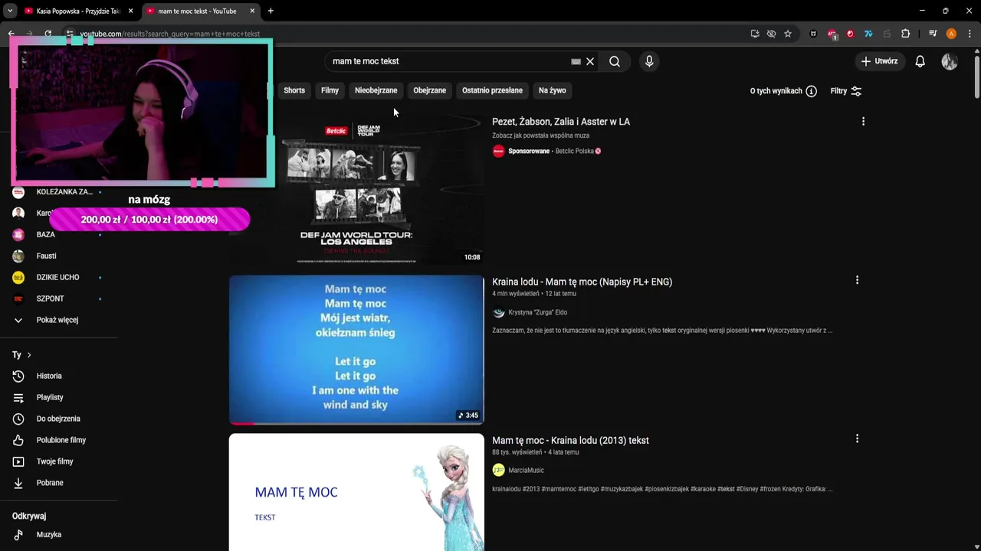Open the Filtry filter options
This screenshot has width=981, height=551.
pyautogui.click(x=846, y=91)
